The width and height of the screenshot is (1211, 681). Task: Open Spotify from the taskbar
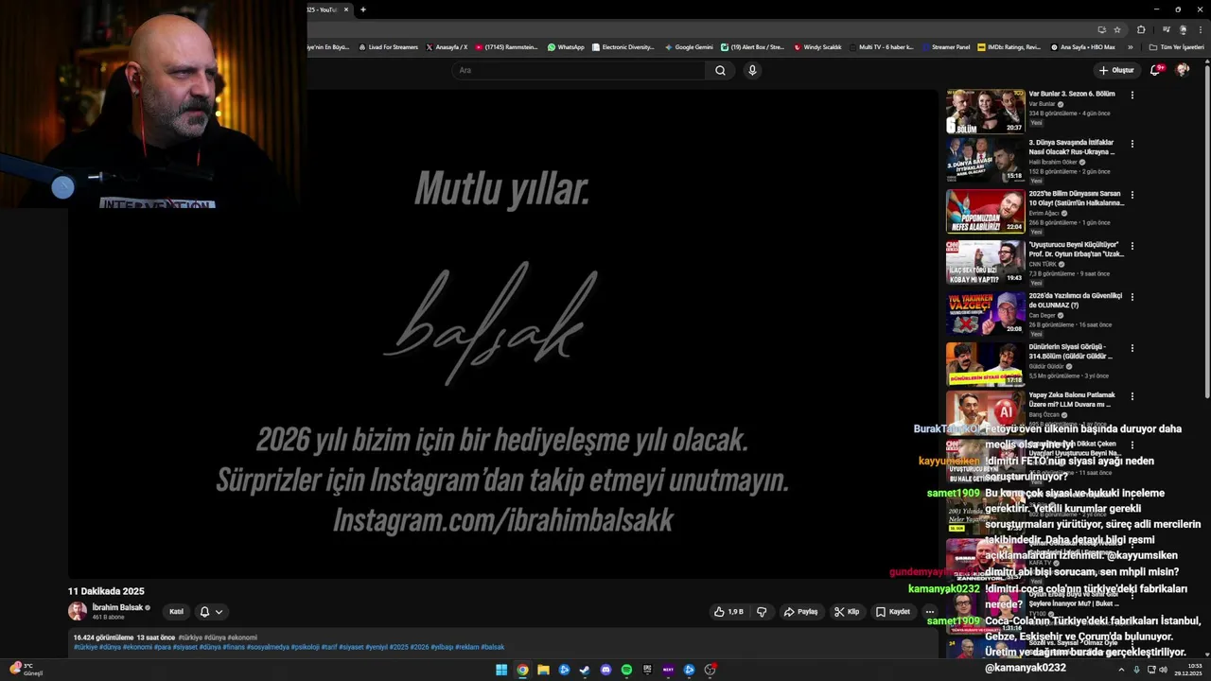(x=626, y=670)
